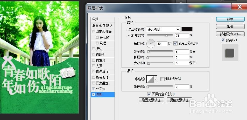
Task: Click the 距离 value field
Action: coord(182,52)
